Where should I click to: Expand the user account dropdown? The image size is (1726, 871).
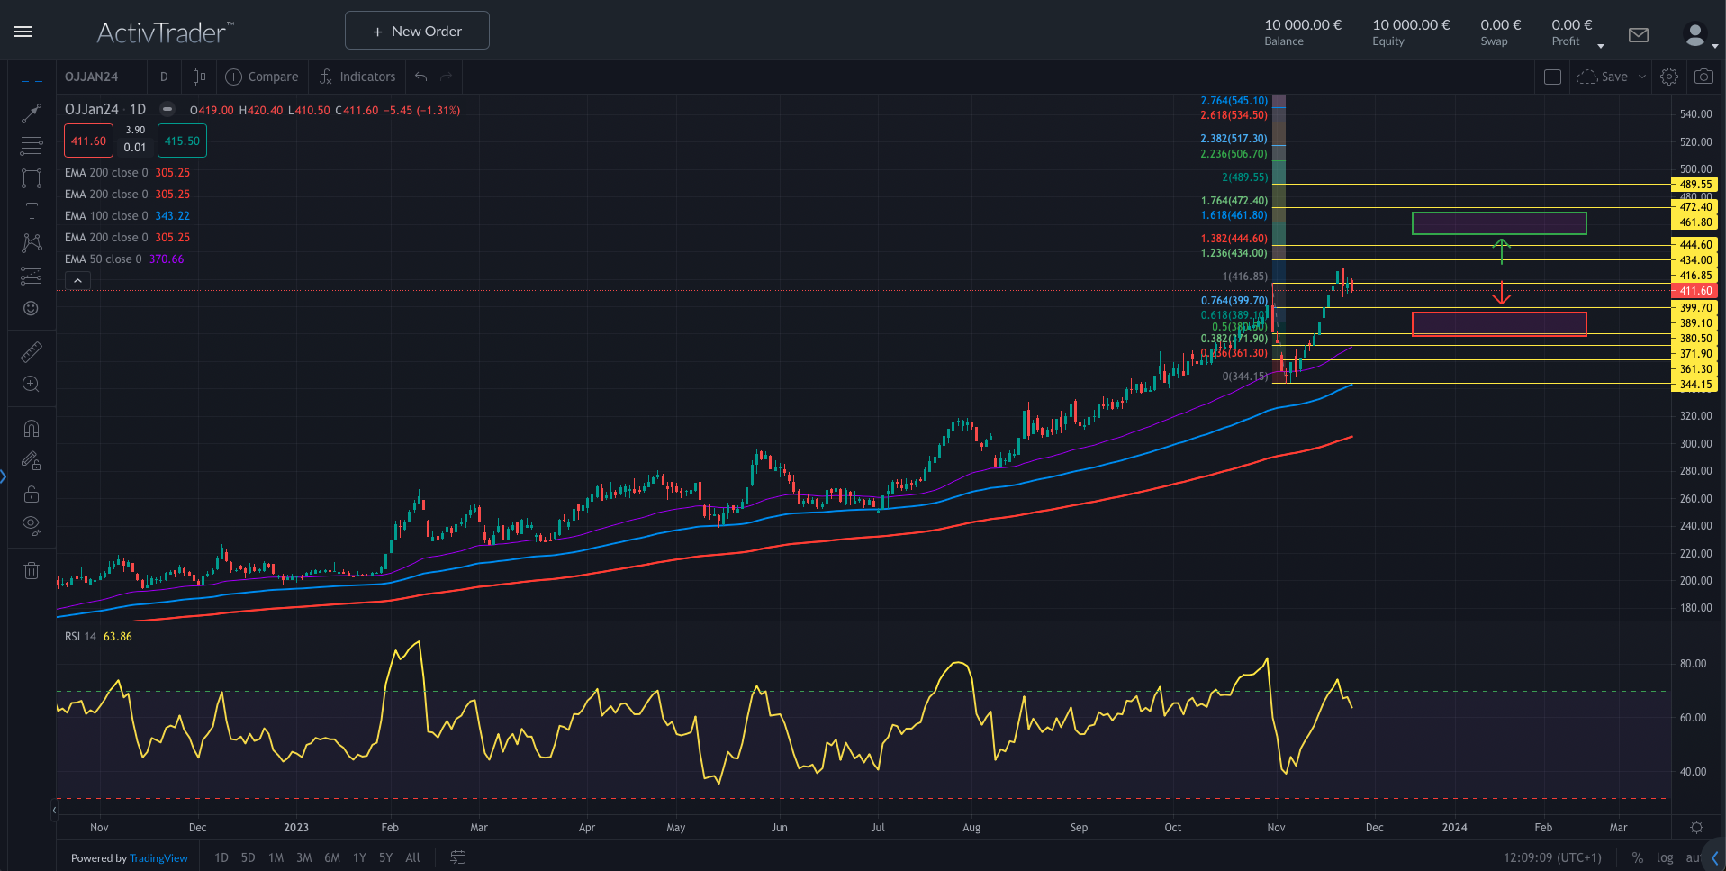[x=1699, y=36]
